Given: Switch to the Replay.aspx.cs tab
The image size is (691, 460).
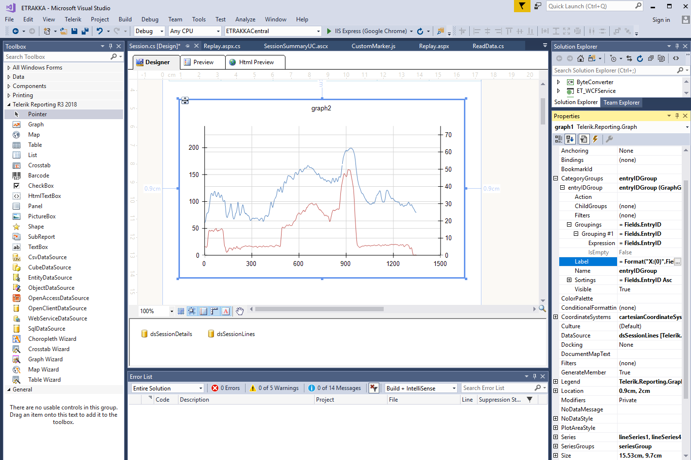Looking at the screenshot, I should click(x=222, y=46).
